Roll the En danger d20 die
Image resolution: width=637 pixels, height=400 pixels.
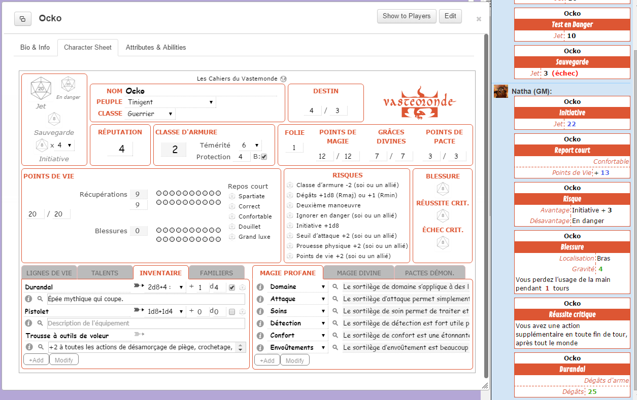pos(68,84)
